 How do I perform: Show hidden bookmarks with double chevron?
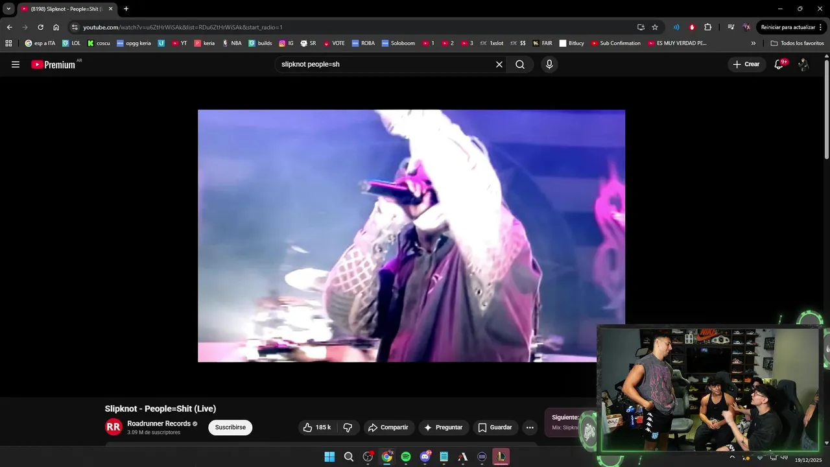click(x=753, y=43)
